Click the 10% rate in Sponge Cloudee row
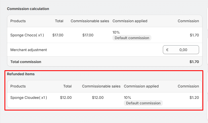Viewport: 208px width, 123px height. click(x=127, y=97)
